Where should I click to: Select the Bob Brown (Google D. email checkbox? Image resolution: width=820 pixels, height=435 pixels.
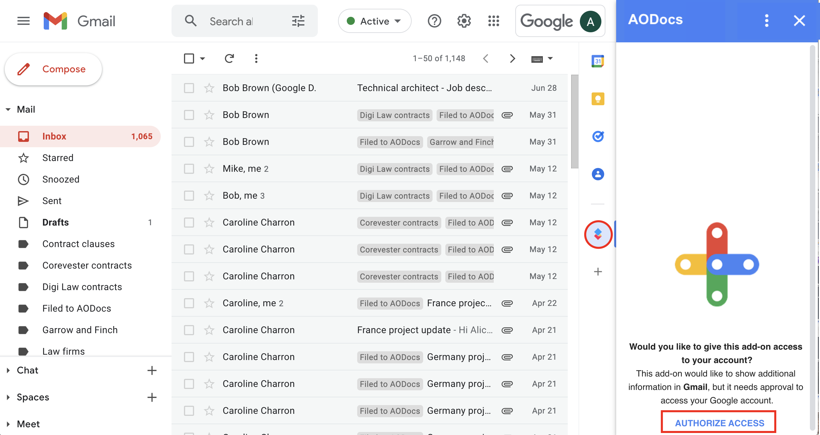[189, 88]
